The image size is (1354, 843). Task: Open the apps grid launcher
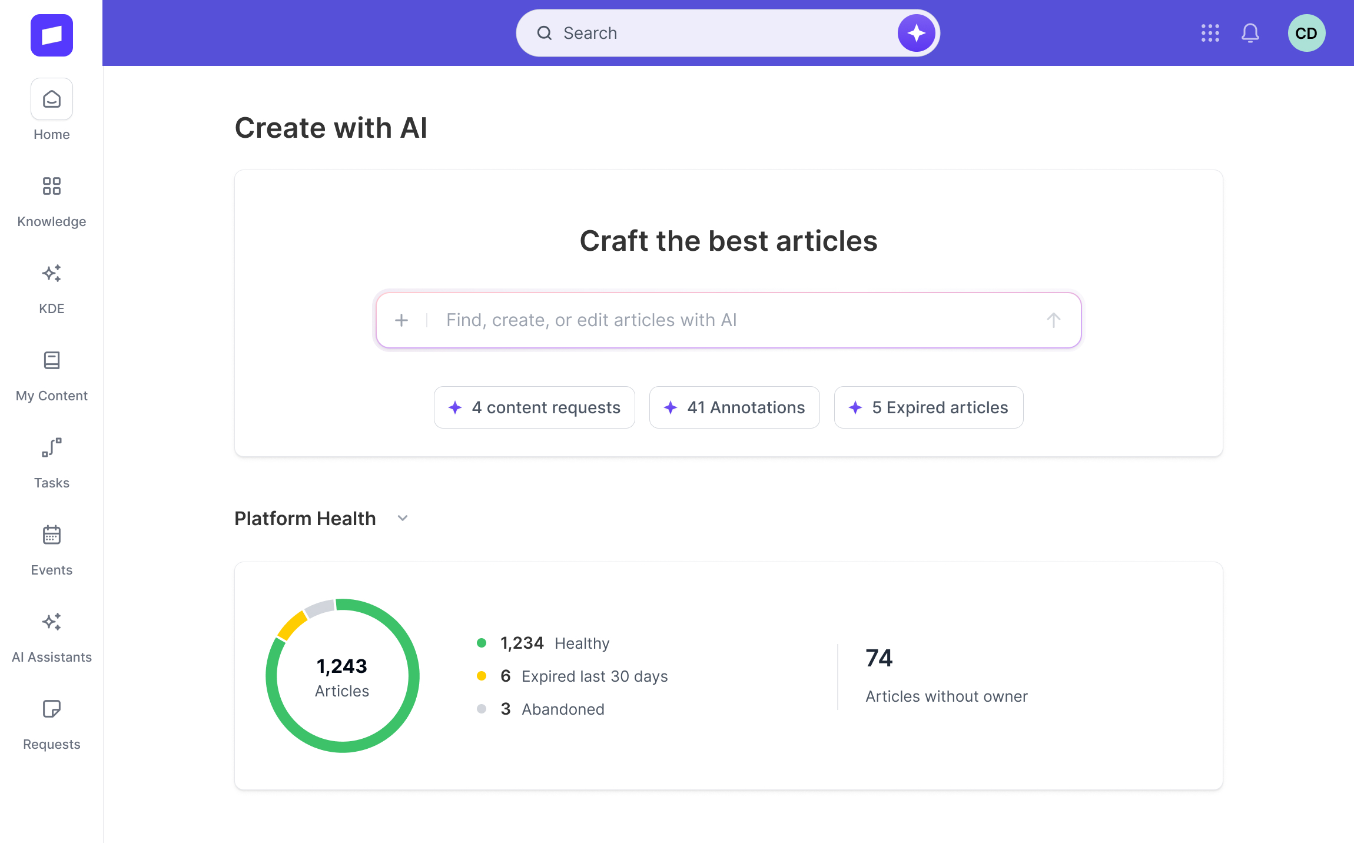click(x=1210, y=33)
